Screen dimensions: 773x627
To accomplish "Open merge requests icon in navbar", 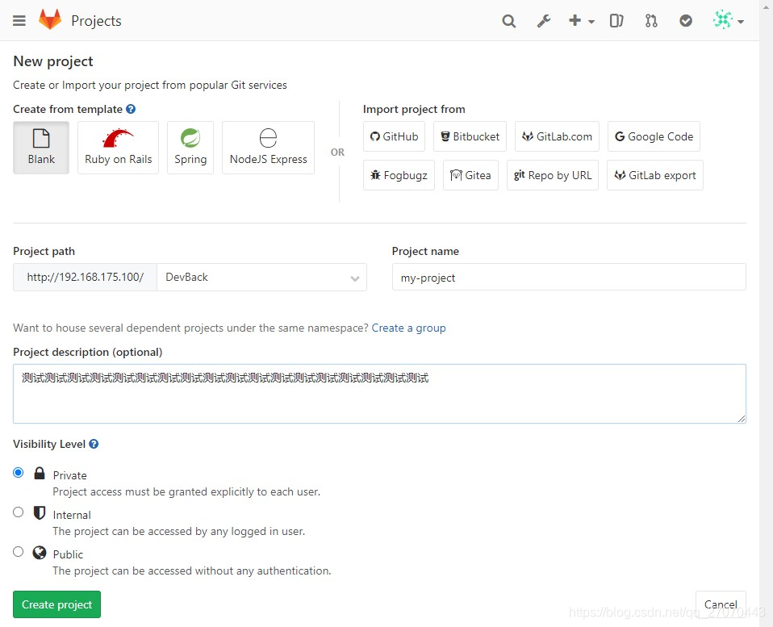I will click(x=651, y=21).
